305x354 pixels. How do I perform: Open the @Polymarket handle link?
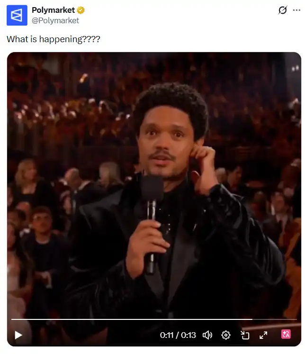click(55, 20)
